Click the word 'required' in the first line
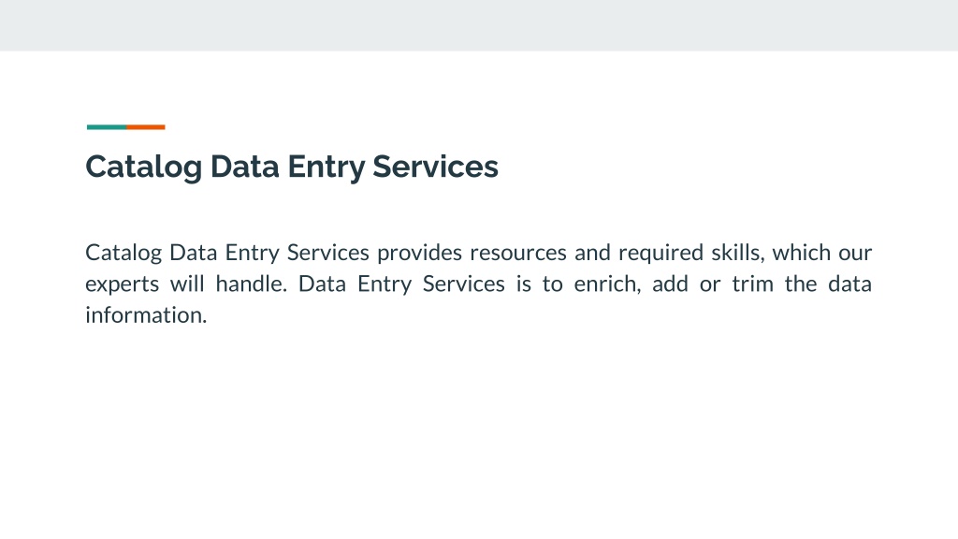Image resolution: width=958 pixels, height=539 pixels. click(x=660, y=253)
